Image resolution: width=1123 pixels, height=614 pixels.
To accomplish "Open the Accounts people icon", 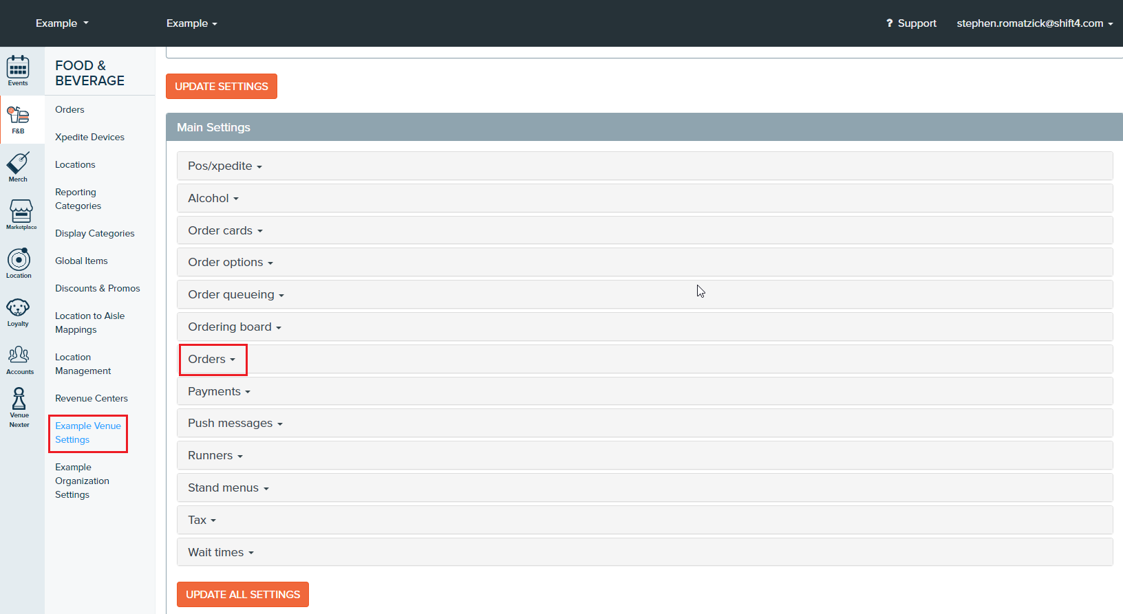I will (x=19, y=360).
